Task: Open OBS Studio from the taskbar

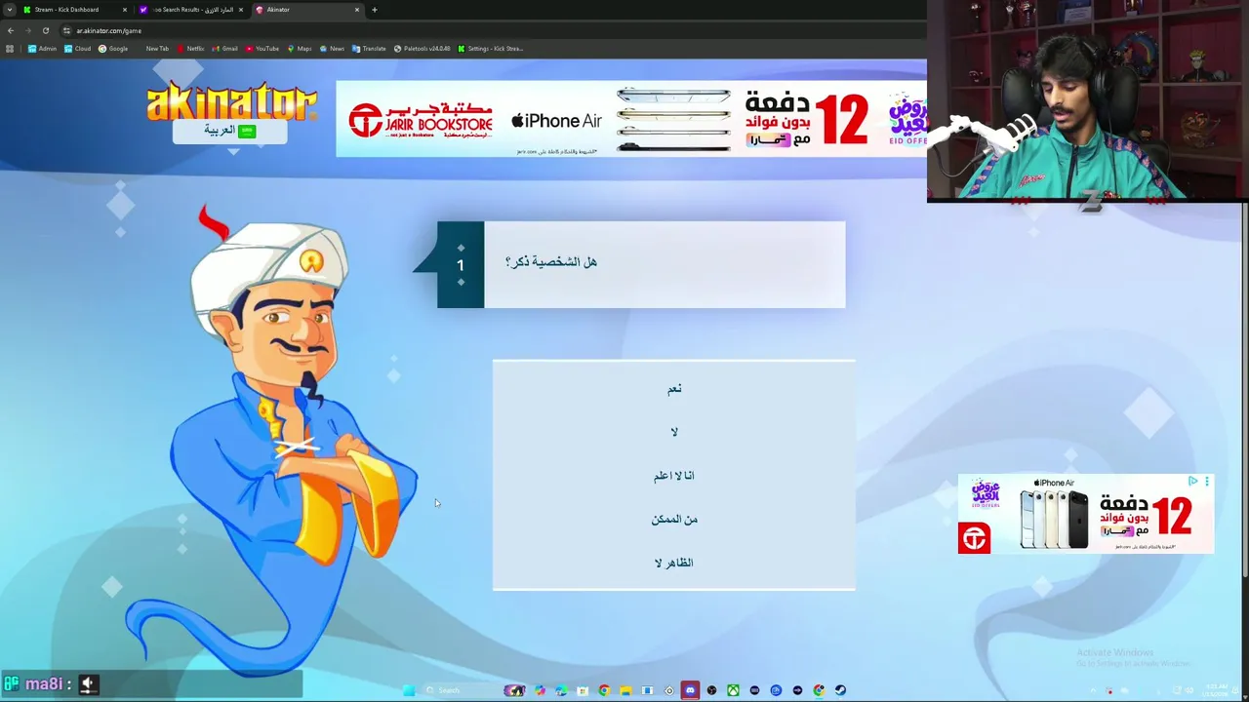Action: click(x=711, y=690)
